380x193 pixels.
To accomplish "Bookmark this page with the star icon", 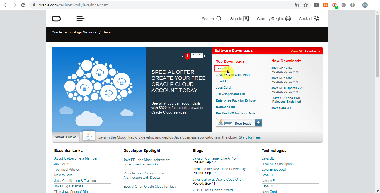I will (306, 5).
